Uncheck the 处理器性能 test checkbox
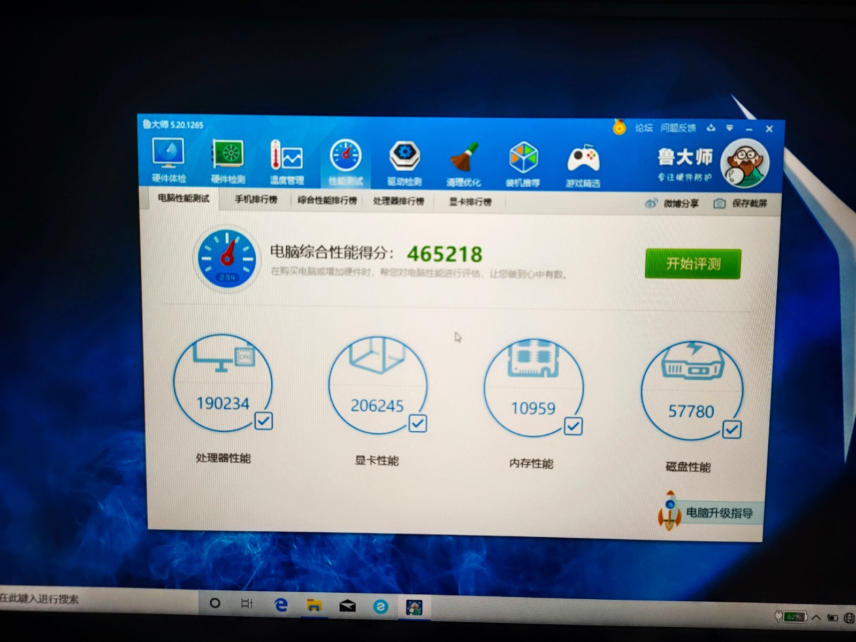This screenshot has width=856, height=642. point(263,421)
